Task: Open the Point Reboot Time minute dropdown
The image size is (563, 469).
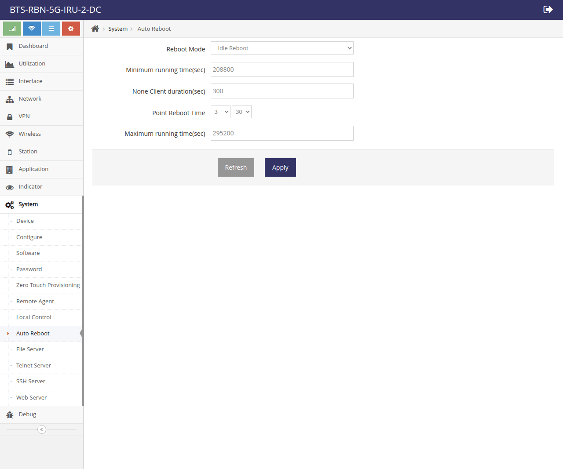Action: pos(241,112)
